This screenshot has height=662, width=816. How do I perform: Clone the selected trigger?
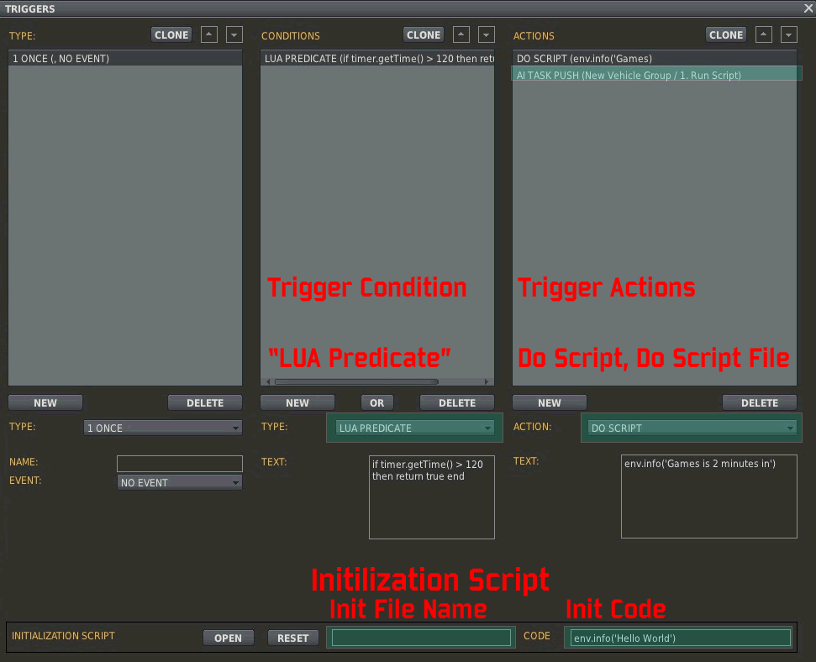(171, 35)
